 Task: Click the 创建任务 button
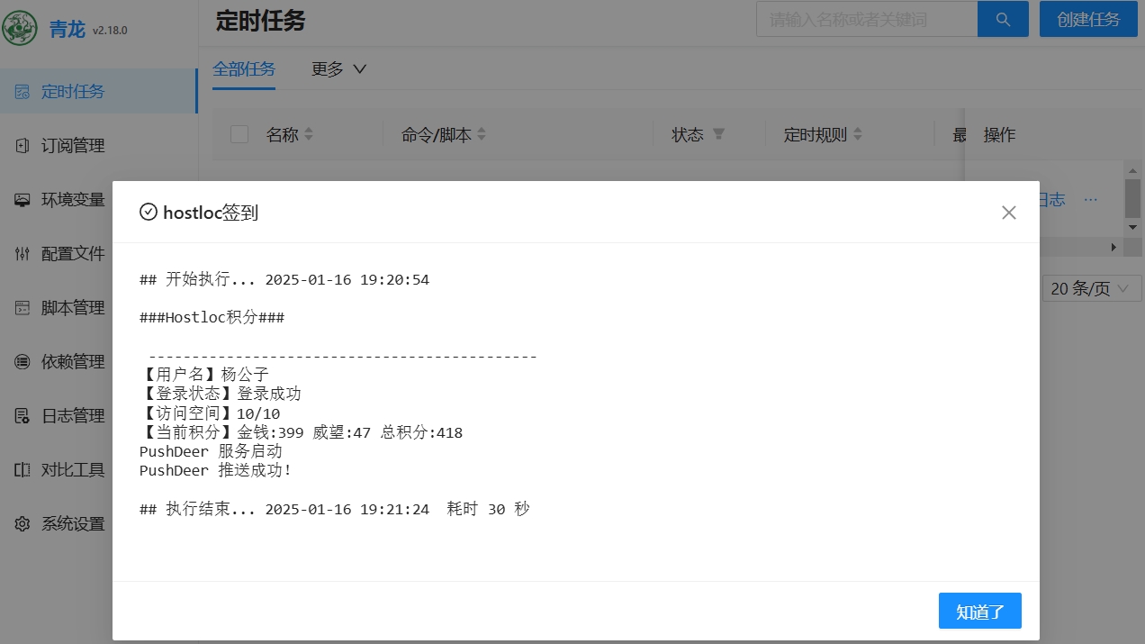1087,19
